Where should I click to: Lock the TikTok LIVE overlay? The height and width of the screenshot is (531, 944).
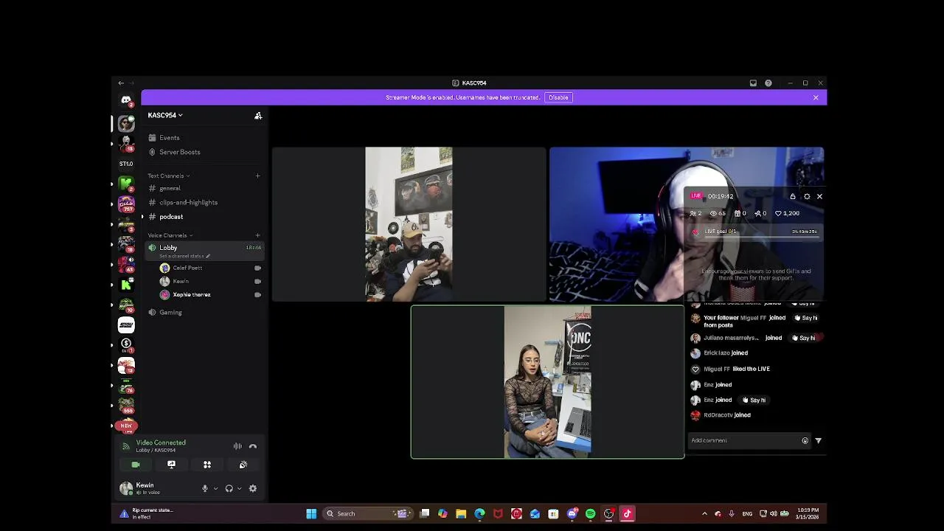pos(793,197)
